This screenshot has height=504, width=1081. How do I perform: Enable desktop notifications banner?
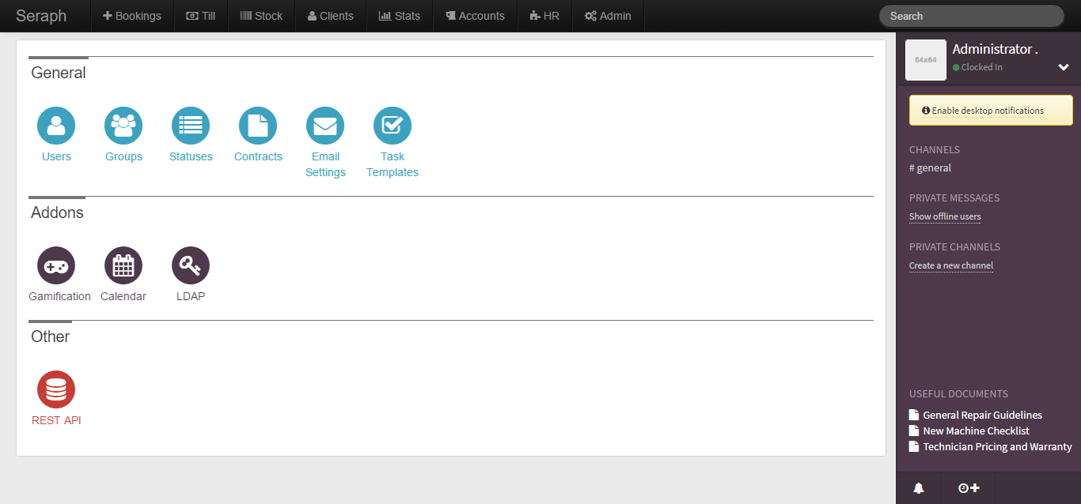tap(990, 111)
